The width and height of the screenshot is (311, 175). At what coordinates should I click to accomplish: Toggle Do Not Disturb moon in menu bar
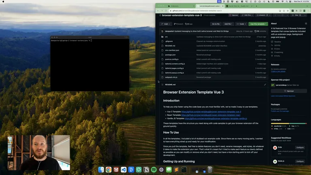269,1
